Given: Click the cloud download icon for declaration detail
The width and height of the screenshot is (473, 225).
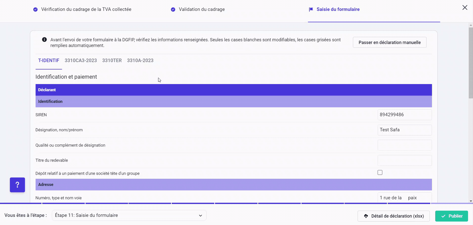Looking at the screenshot, I should (x=366, y=216).
